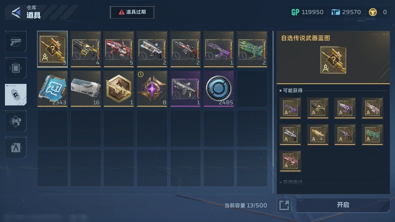Image resolution: width=395 pixels, height=222 pixels.
Task: Select the weapon parts sidebar category
Action: 16,121
